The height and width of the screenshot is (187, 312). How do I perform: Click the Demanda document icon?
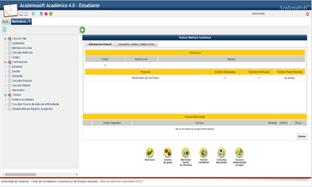pyautogui.click(x=9, y=76)
